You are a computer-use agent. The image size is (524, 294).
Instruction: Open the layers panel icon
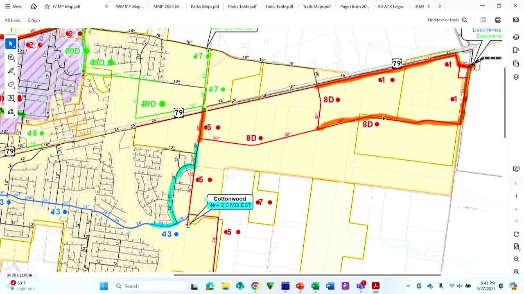516,77
